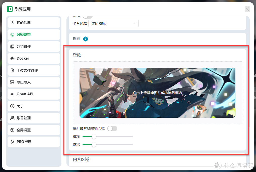Open PRO授权 page
The height and width of the screenshot is (172, 256).
point(34,142)
